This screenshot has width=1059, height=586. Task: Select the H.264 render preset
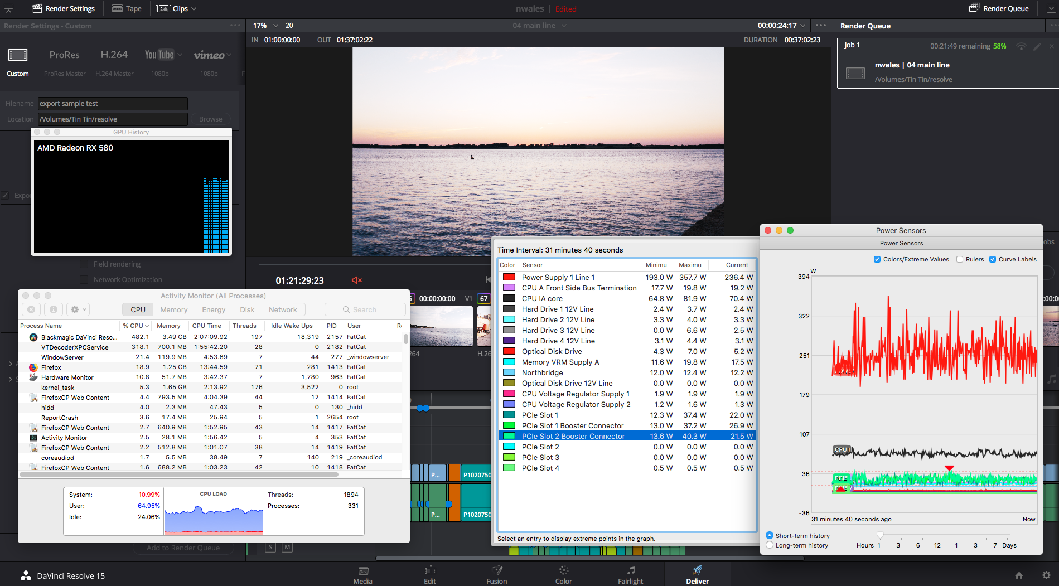click(x=114, y=55)
